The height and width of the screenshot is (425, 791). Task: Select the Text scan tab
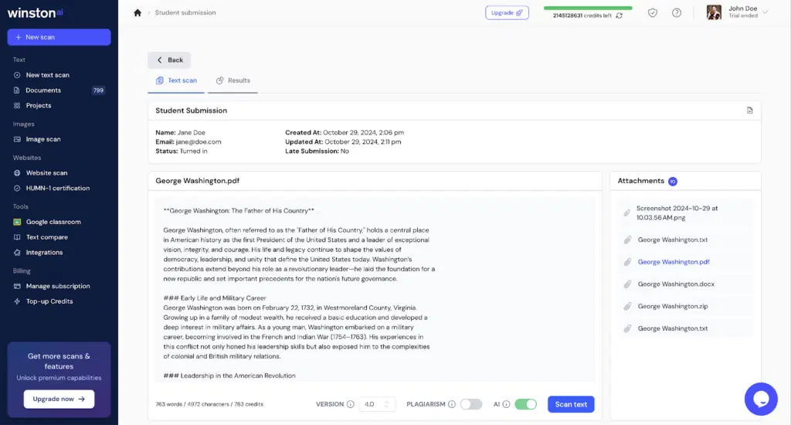176,80
